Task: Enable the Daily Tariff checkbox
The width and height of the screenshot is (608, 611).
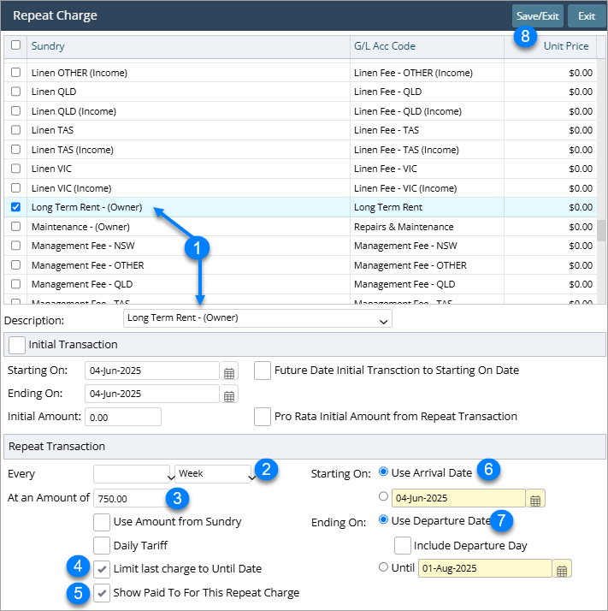Action: coord(102,545)
